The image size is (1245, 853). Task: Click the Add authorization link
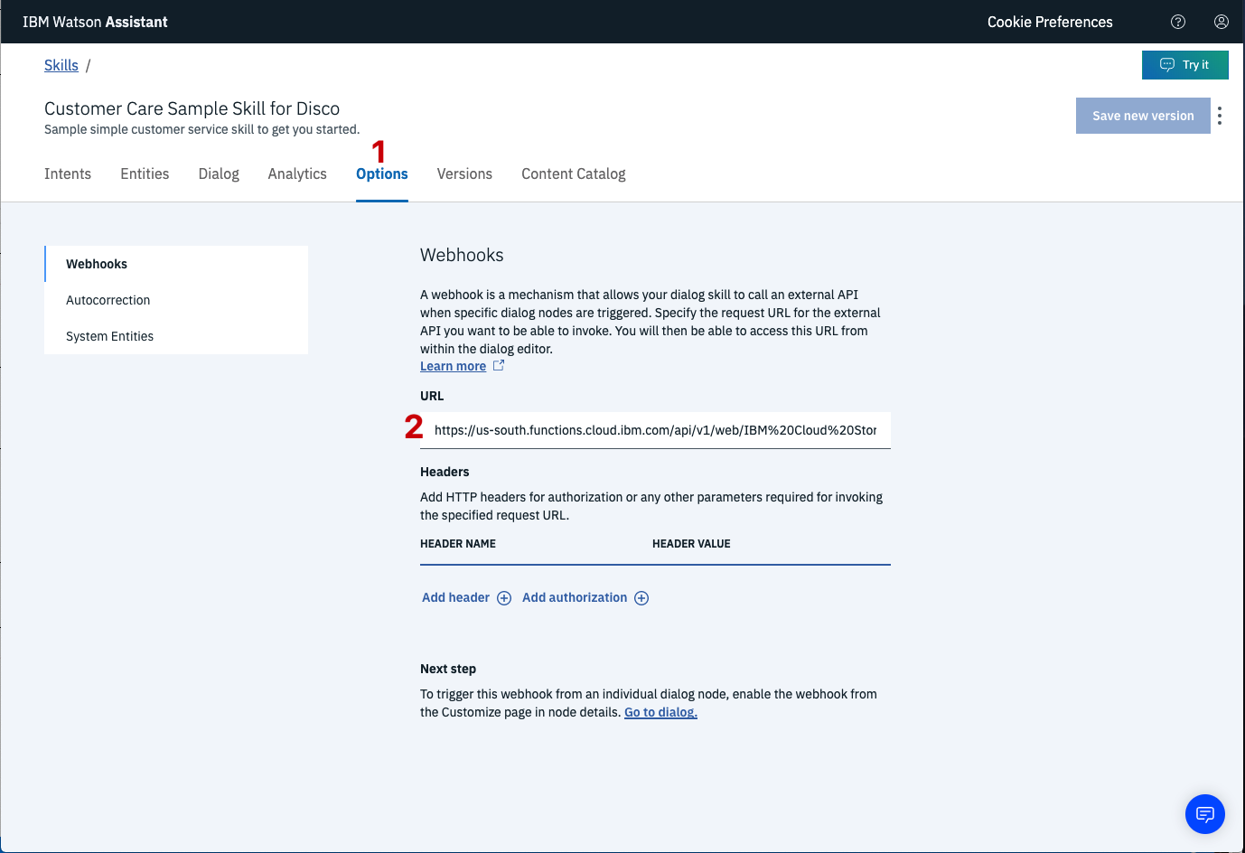tap(575, 597)
